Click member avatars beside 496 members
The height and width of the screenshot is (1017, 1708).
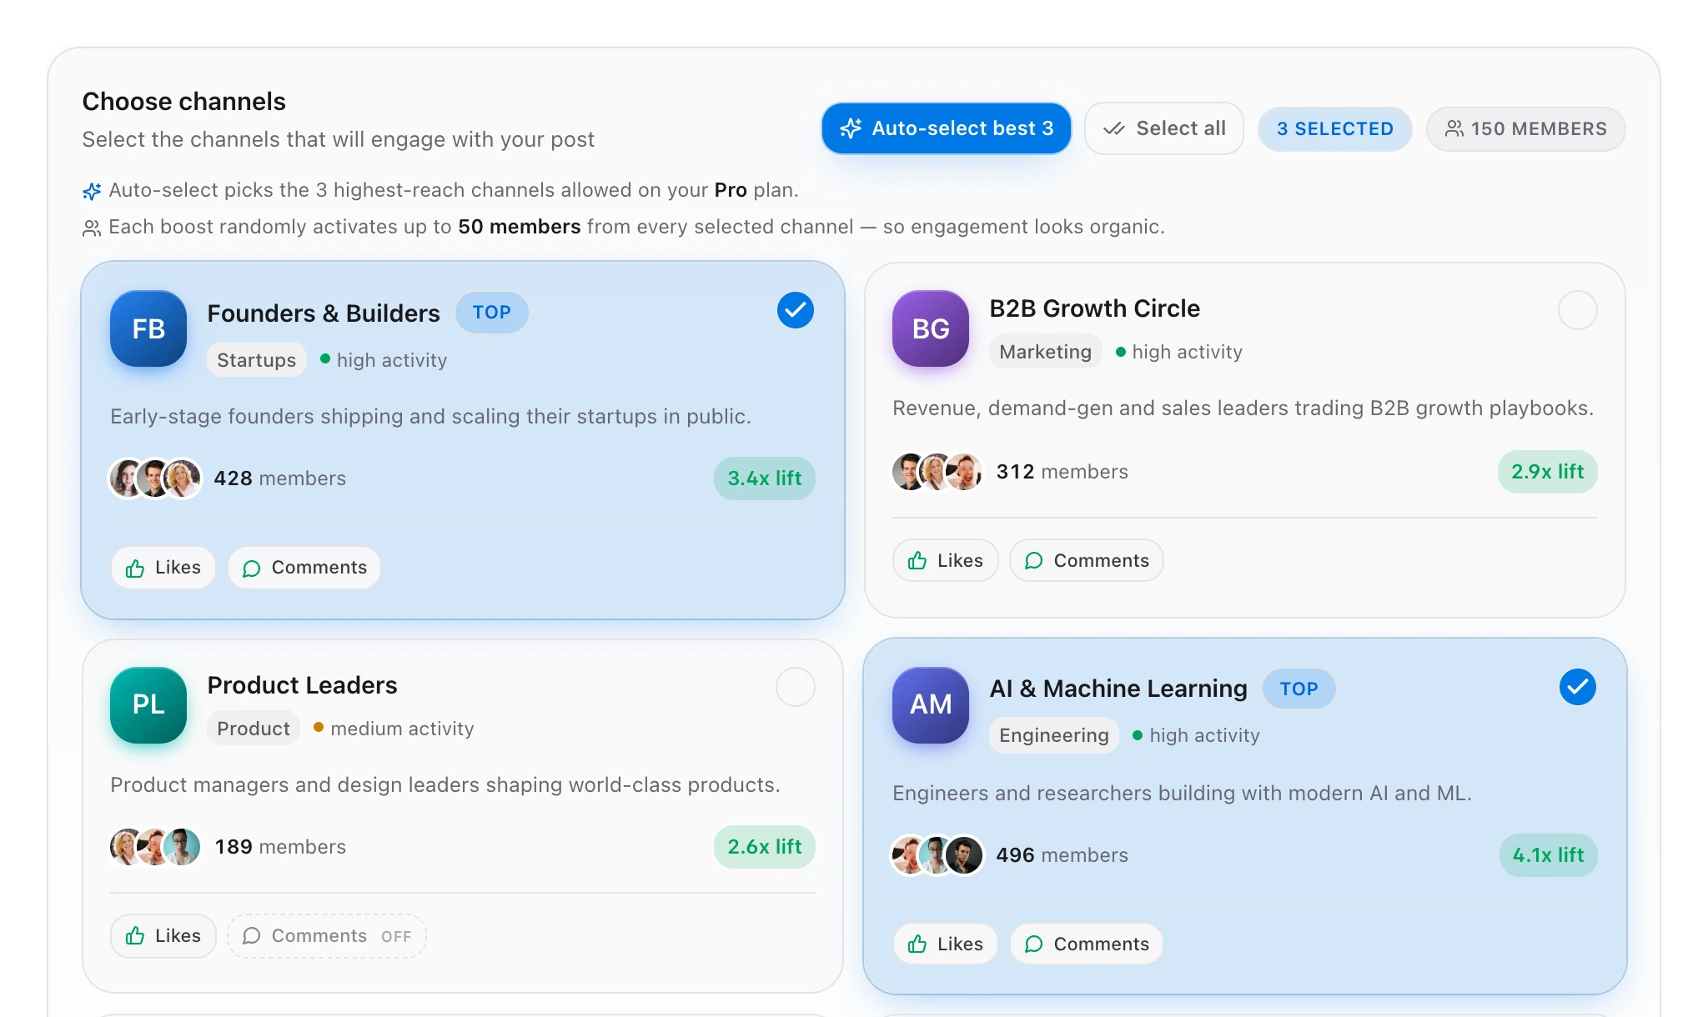pos(937,855)
